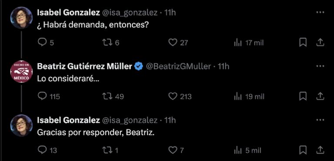Bookmark the 'Lo consideraré...' tweet
Screen dimensions: 334x161
coord(303,97)
